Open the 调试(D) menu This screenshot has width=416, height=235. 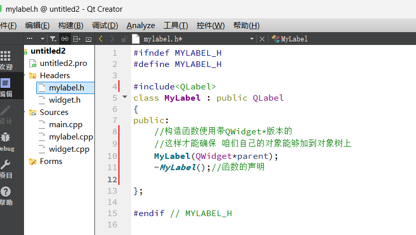coord(105,26)
